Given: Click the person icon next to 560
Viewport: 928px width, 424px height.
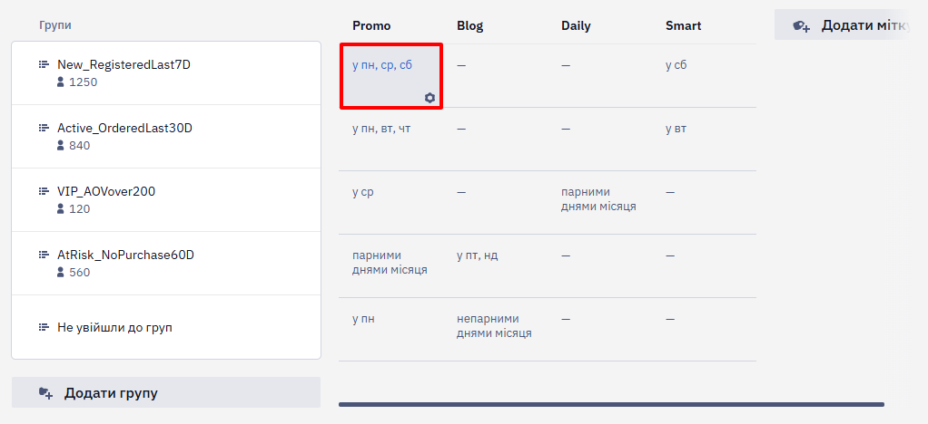Looking at the screenshot, I should [60, 272].
